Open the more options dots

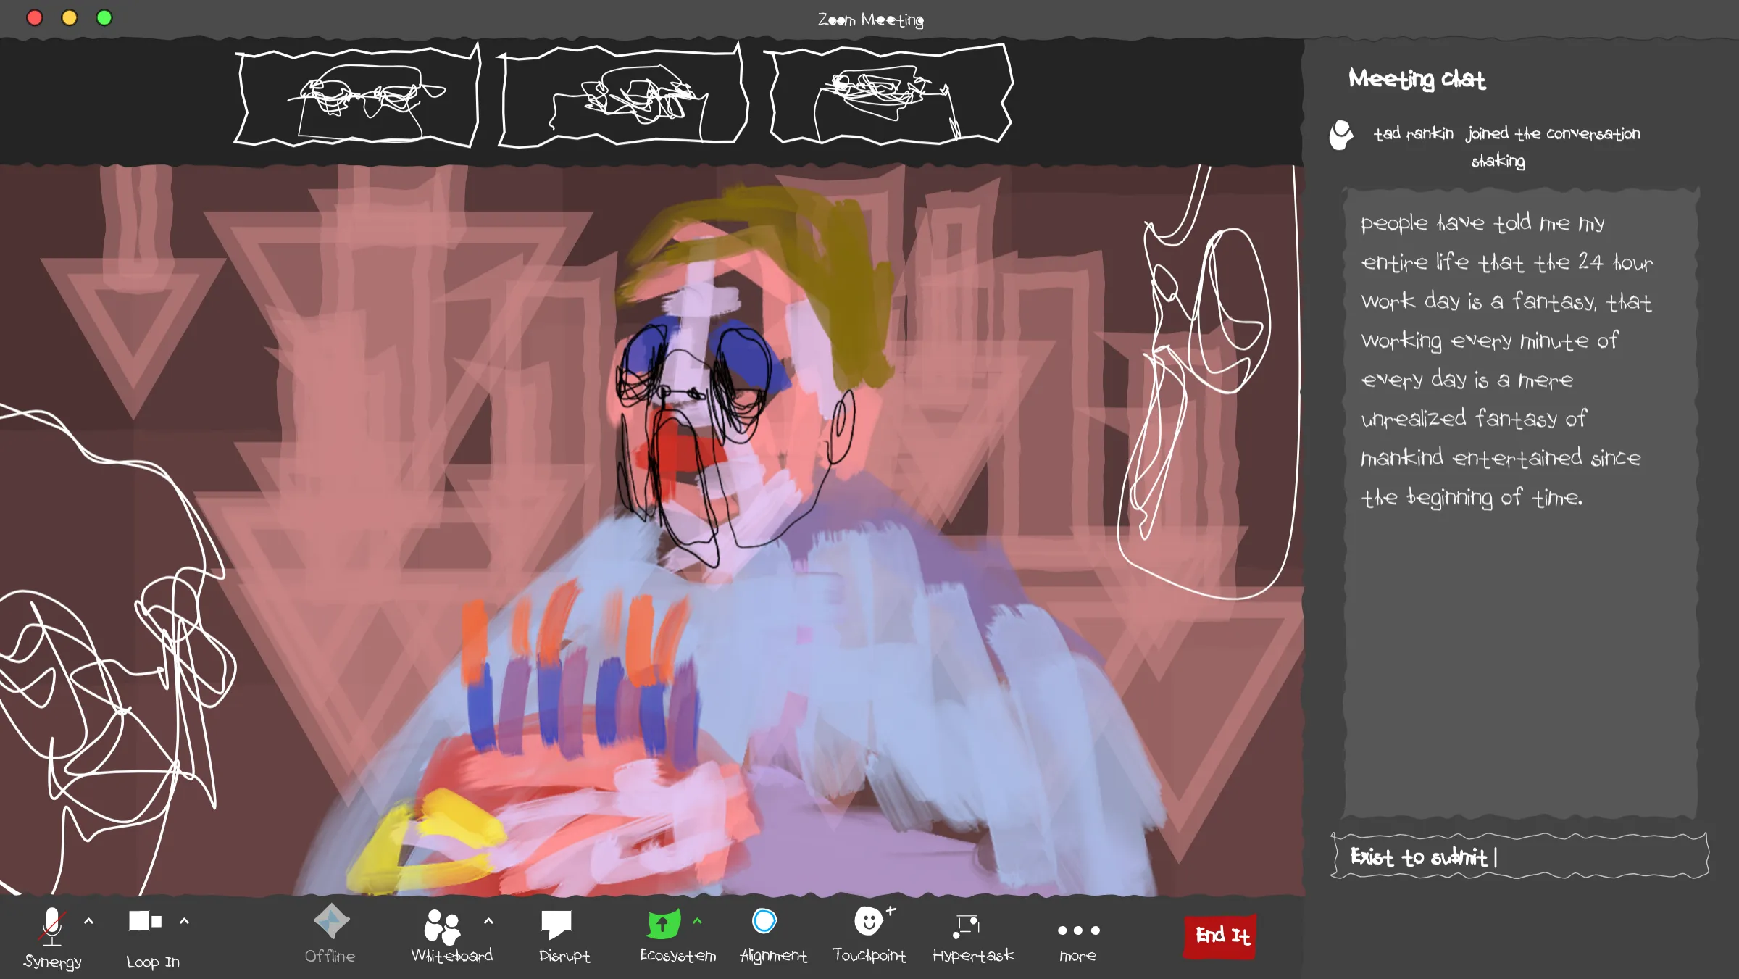pos(1078,930)
